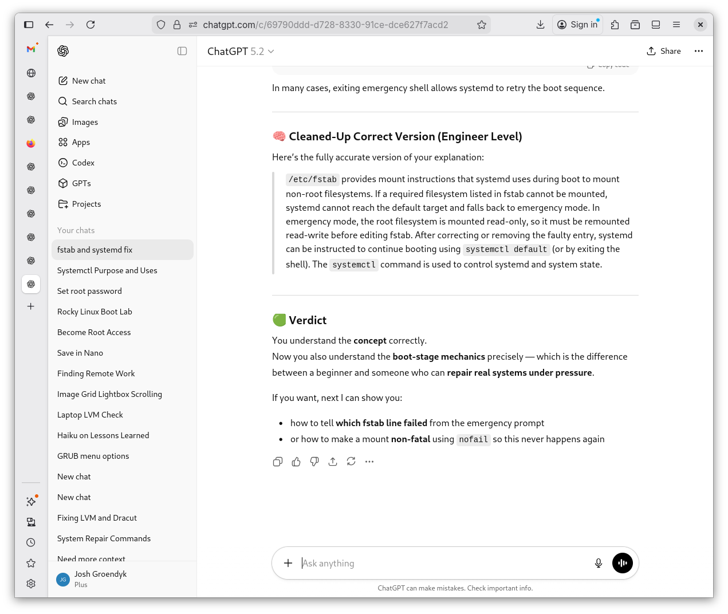Image resolution: width=728 pixels, height=614 pixels.
Task: Focus the Ask anything input field
Action: click(441, 563)
